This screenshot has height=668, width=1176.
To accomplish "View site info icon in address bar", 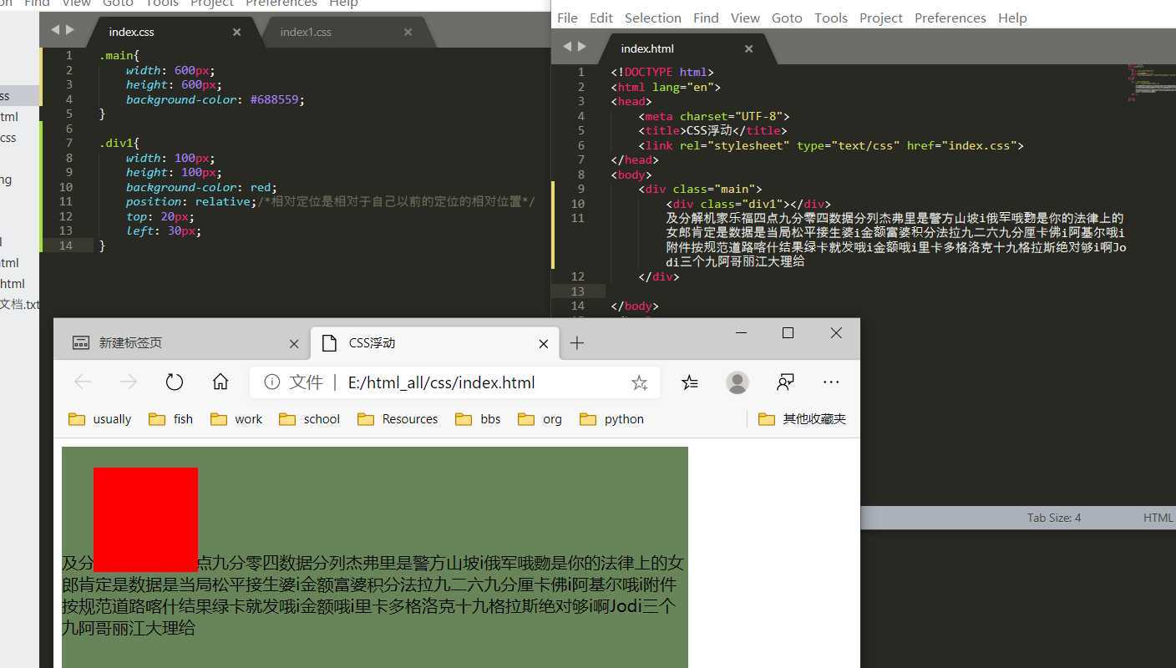I will [271, 382].
